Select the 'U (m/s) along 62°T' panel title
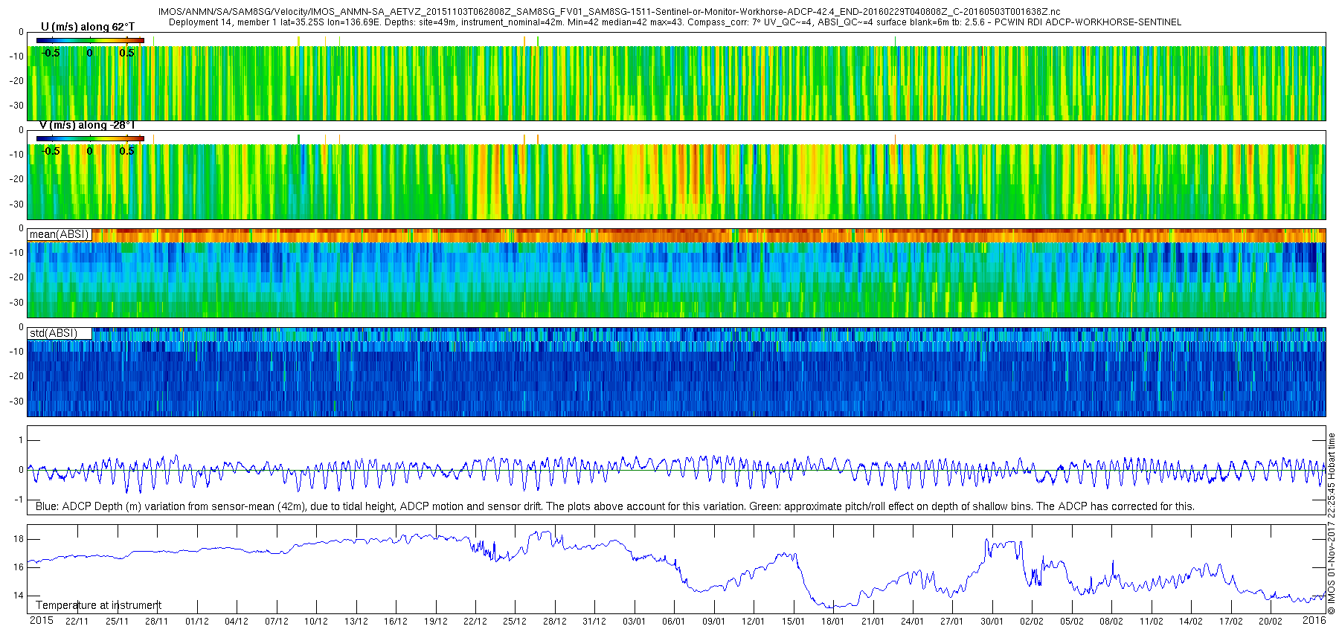This screenshot has height=632, width=1339. (88, 27)
